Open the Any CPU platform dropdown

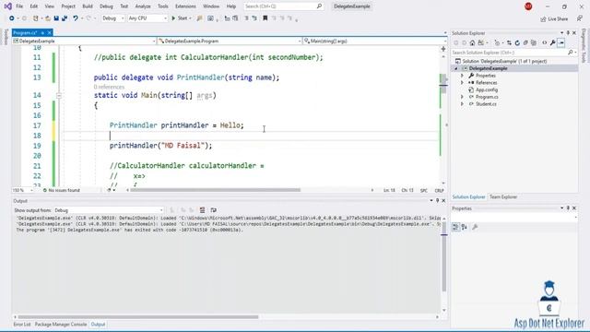click(x=147, y=18)
